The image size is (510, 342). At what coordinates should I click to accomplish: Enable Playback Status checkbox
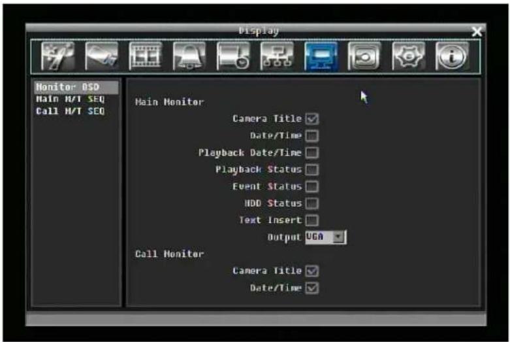[312, 170]
